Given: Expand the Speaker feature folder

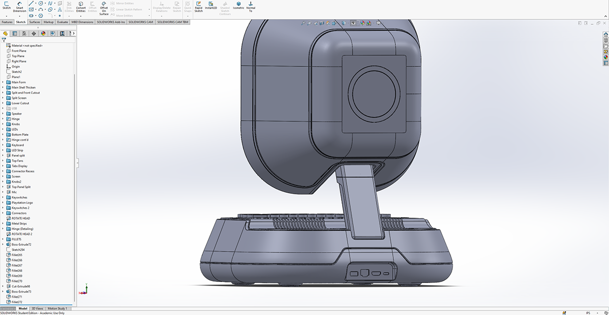Looking at the screenshot, I should pyautogui.click(x=3, y=114).
